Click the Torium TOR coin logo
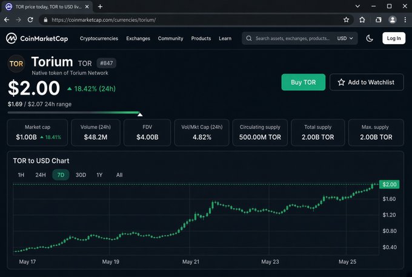Screen dimensions: 412x277 (x=16, y=64)
